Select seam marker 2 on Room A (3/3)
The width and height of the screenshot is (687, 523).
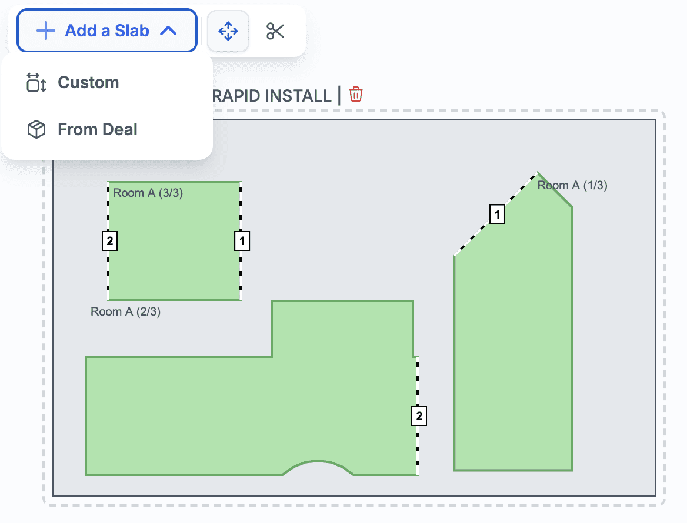point(110,241)
